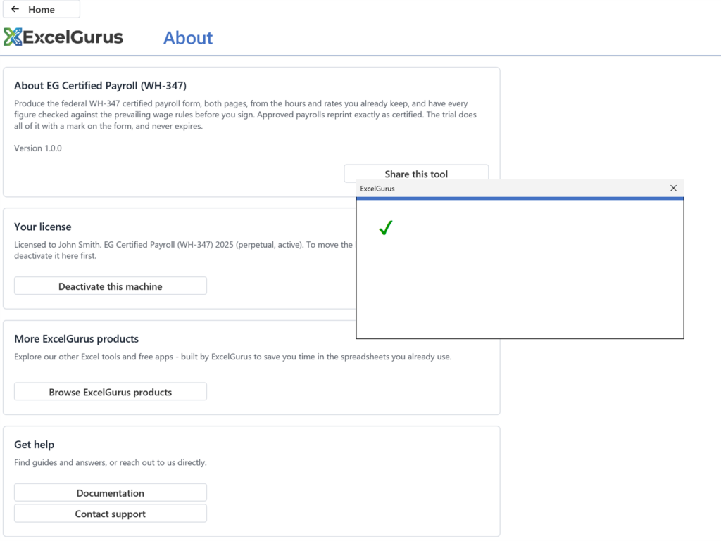Select the Version 1.0.0 text
The height and width of the screenshot is (541, 721).
coord(38,148)
